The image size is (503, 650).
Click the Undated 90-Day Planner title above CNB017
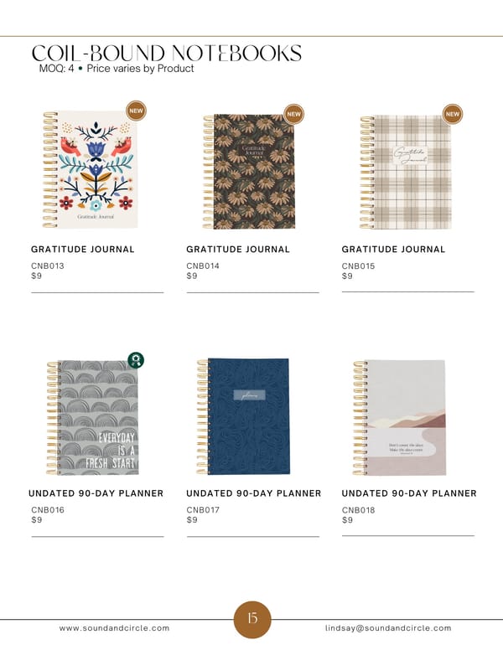[253, 493]
